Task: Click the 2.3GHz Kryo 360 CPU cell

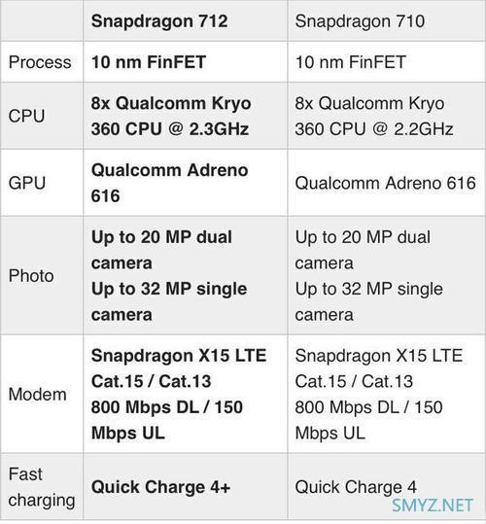Action: click(186, 116)
